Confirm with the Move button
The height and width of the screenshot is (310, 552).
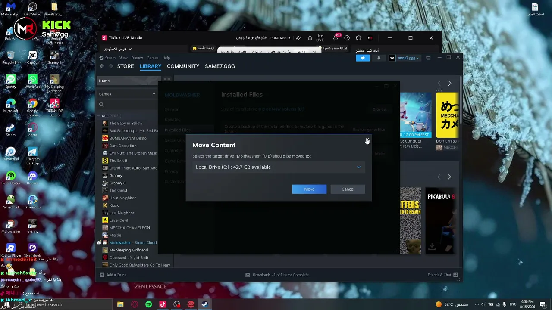coord(309,189)
